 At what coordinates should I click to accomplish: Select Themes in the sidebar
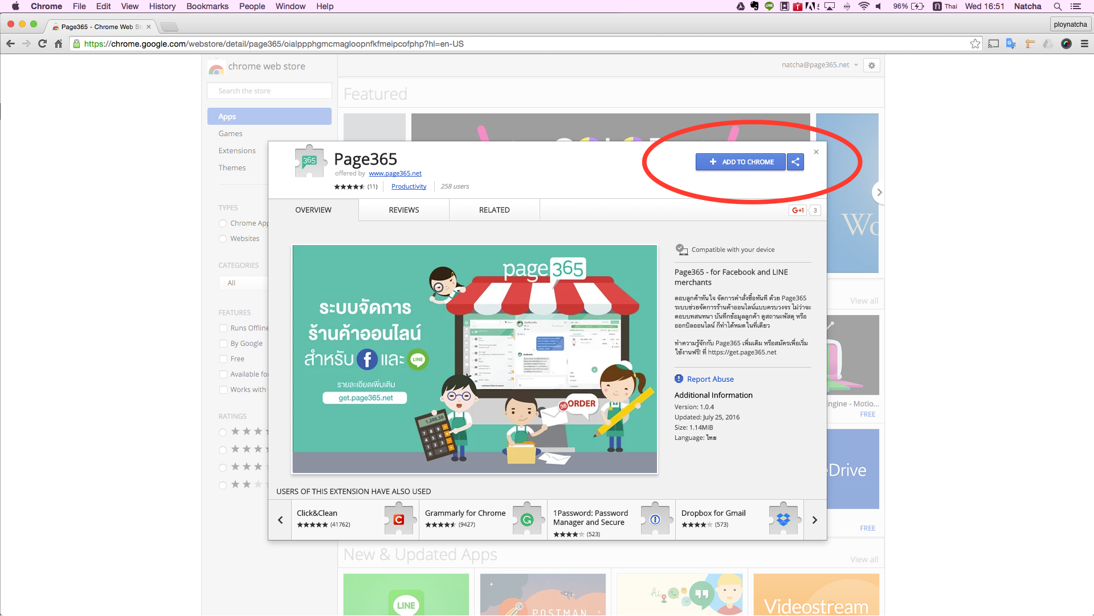(232, 168)
